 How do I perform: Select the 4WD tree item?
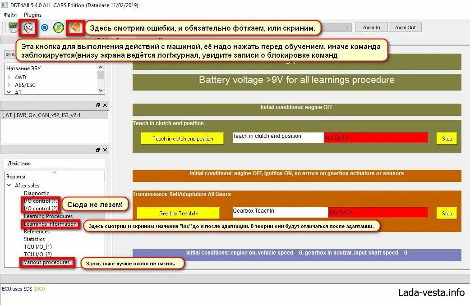click(20, 77)
